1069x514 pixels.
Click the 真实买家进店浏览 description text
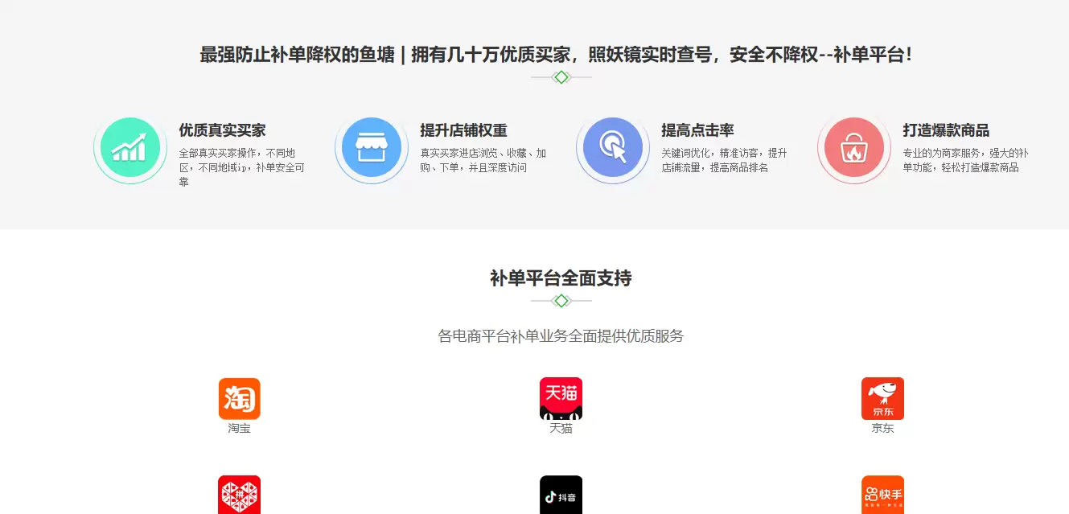(x=483, y=160)
